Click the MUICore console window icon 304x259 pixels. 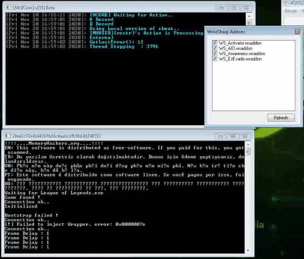pyautogui.click(x=8, y=8)
